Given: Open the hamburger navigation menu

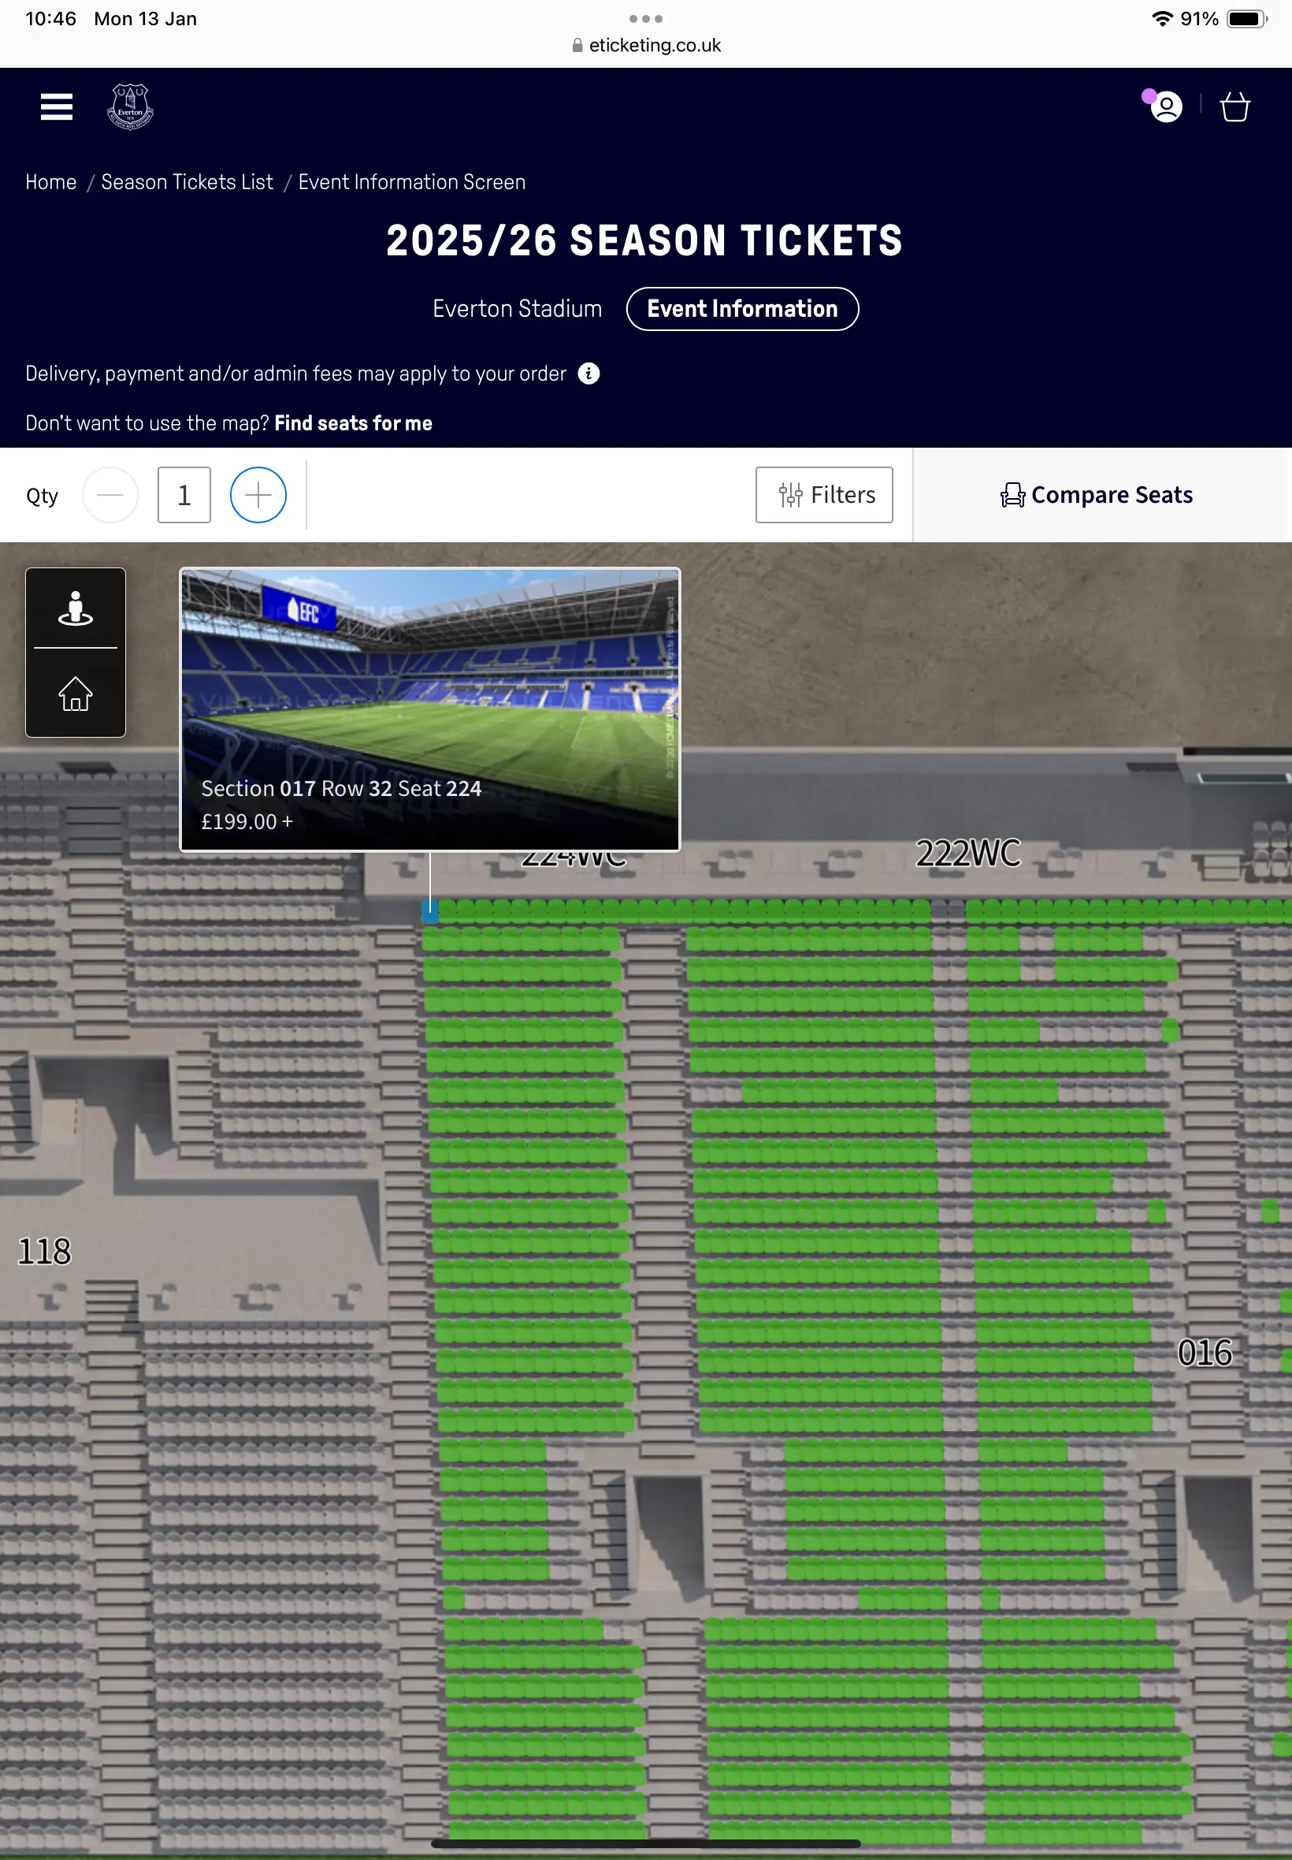Looking at the screenshot, I should click(x=57, y=107).
